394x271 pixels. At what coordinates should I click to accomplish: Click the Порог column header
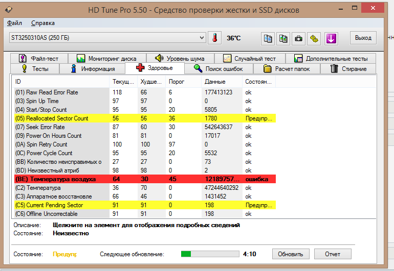[x=183, y=82]
